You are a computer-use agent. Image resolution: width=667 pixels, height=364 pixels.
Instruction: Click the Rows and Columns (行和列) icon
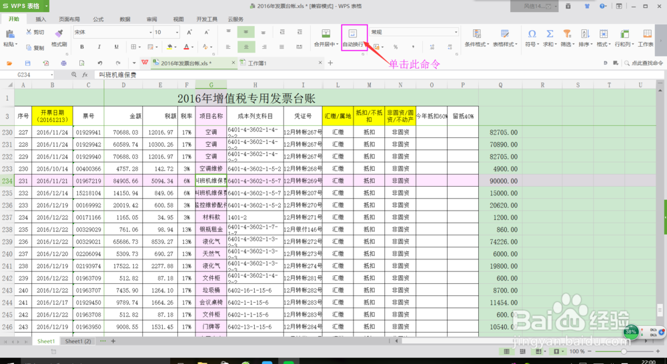[x=624, y=34]
